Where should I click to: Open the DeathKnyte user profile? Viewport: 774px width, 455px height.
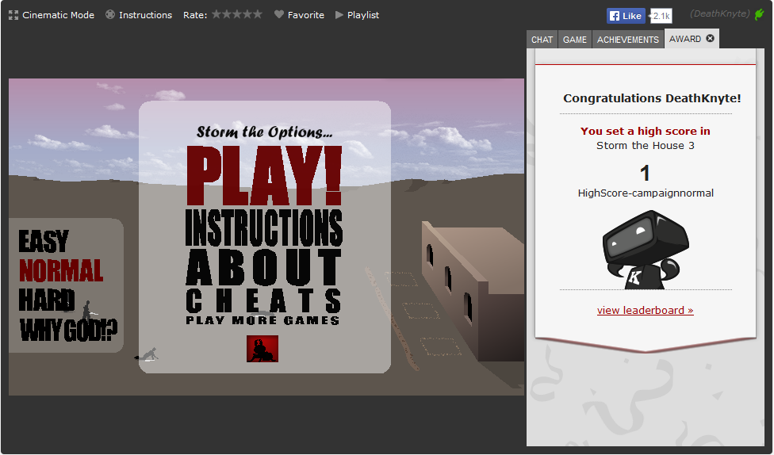pyautogui.click(x=720, y=13)
